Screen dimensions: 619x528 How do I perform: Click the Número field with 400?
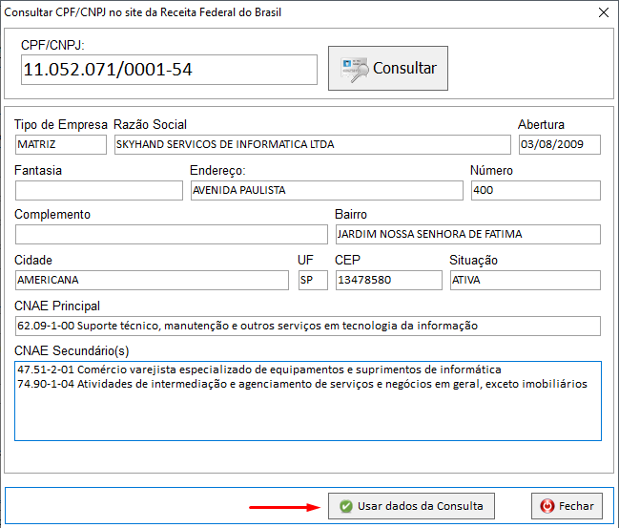(x=536, y=190)
